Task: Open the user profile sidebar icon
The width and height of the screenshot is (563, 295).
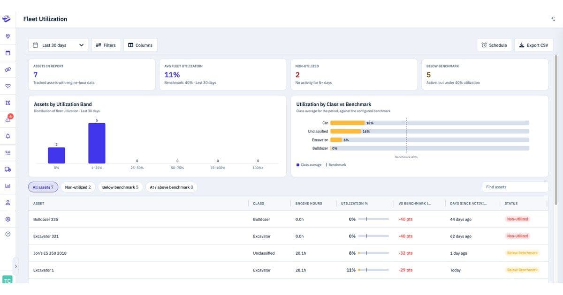Action: point(8,202)
